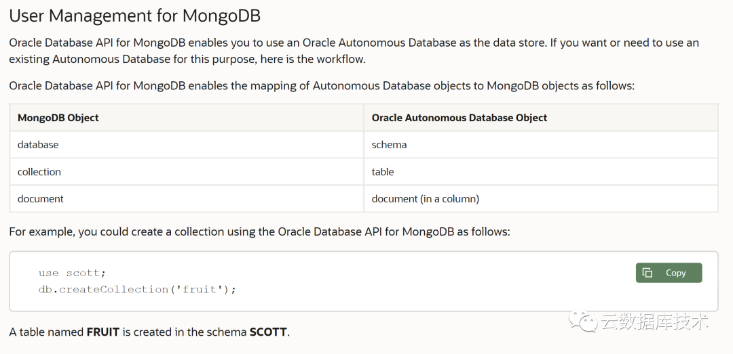Click the db.createCollection('fruit') code line

click(137, 289)
